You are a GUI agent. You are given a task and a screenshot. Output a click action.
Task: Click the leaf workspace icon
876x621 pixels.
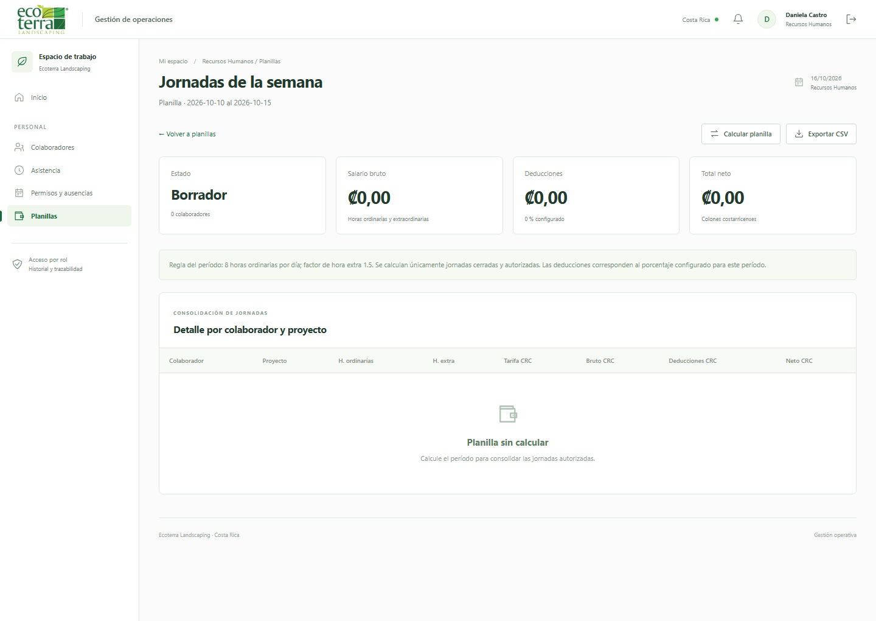coord(23,62)
